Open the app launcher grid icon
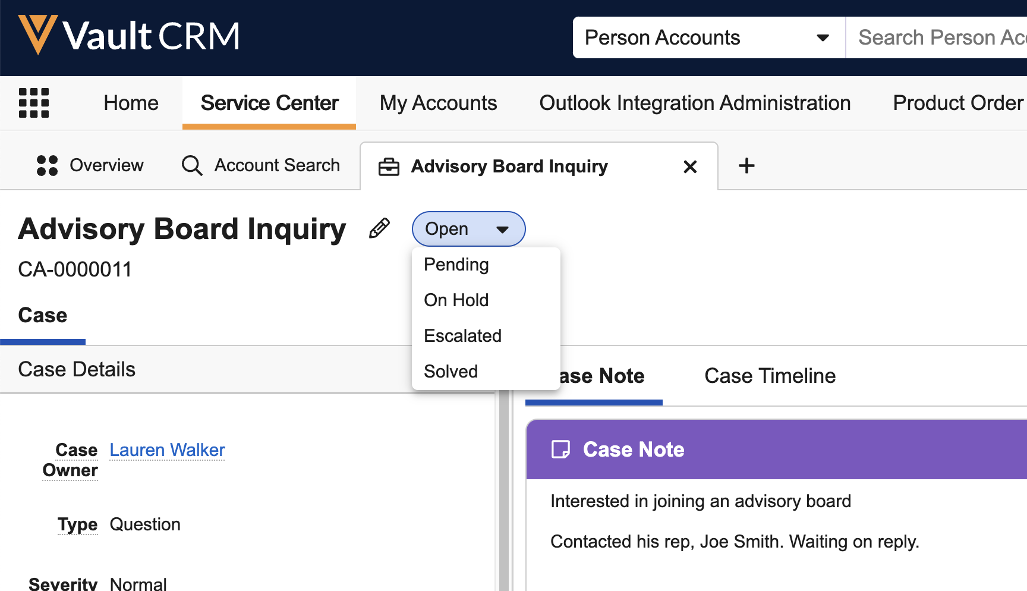1027x591 pixels. coord(34,103)
